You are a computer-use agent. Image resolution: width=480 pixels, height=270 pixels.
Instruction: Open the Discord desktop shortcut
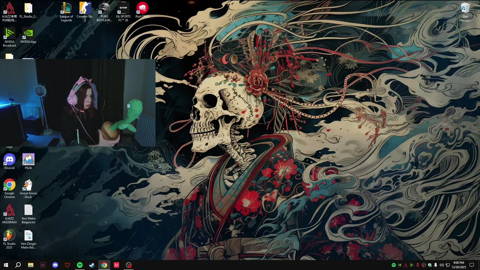click(x=9, y=162)
